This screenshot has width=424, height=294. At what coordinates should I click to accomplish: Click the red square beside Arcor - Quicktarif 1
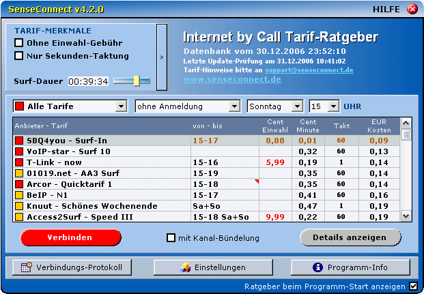coord(19,184)
